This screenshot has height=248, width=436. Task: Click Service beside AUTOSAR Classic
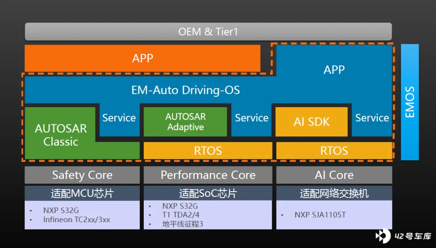tap(119, 118)
